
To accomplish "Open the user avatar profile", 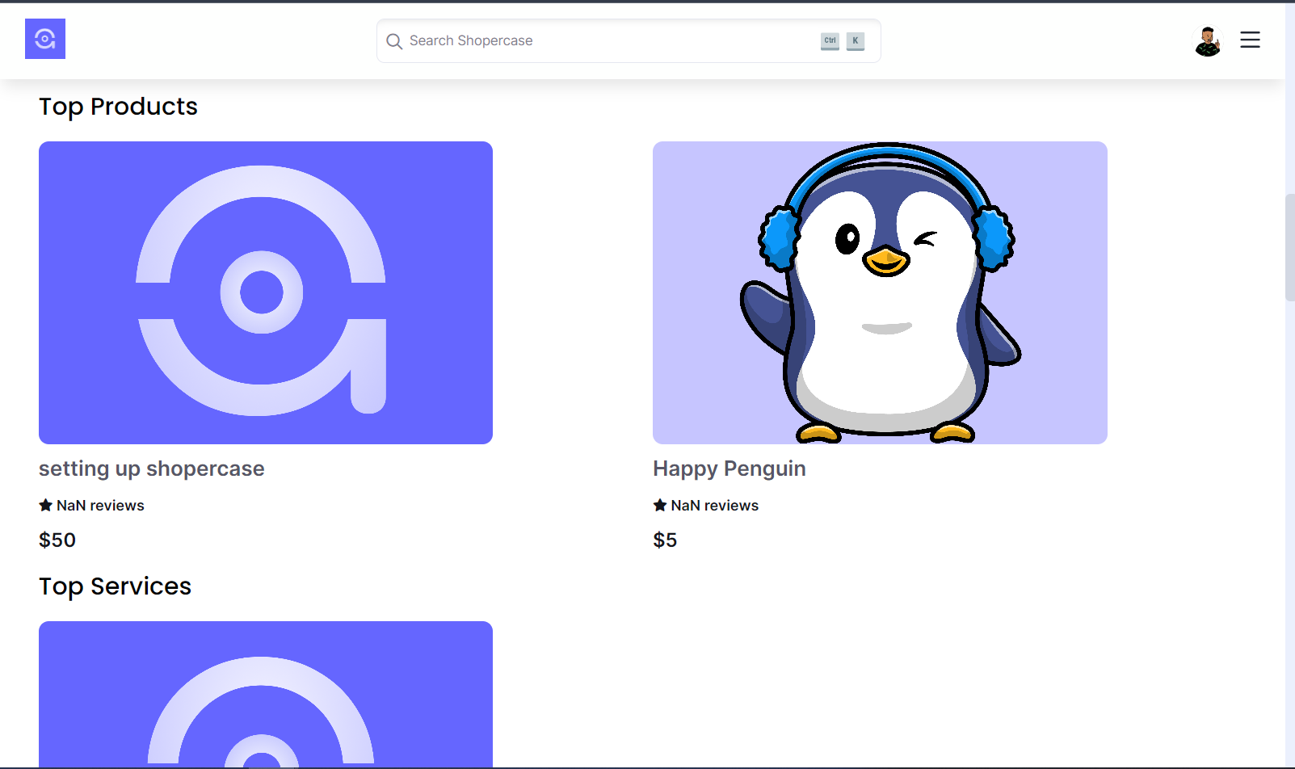I will point(1208,40).
